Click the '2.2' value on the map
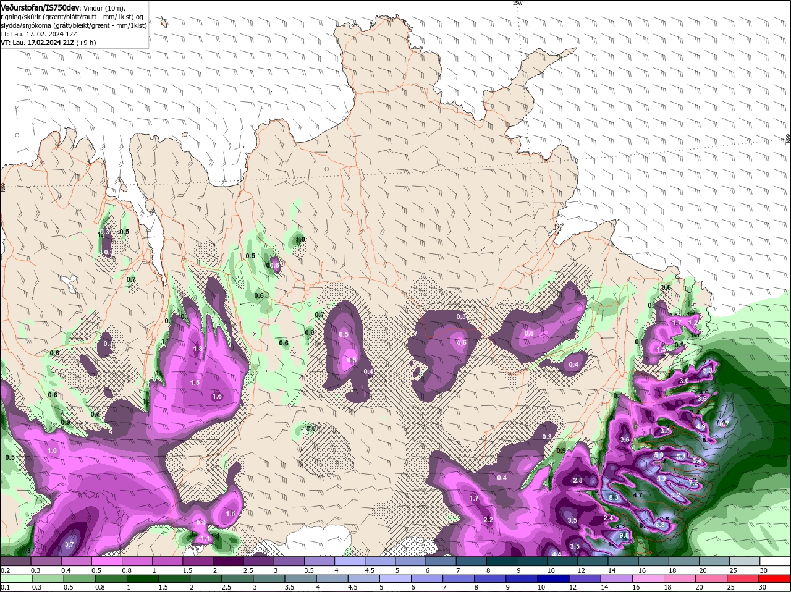Viewport: 791px width, 592px height. point(488,520)
